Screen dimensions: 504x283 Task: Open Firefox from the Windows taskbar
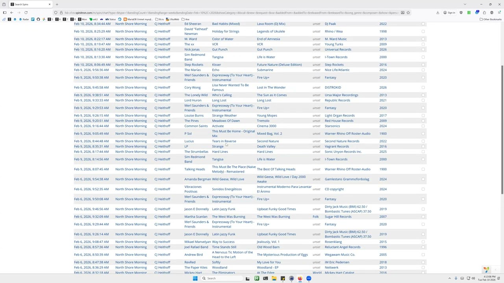click(300, 278)
